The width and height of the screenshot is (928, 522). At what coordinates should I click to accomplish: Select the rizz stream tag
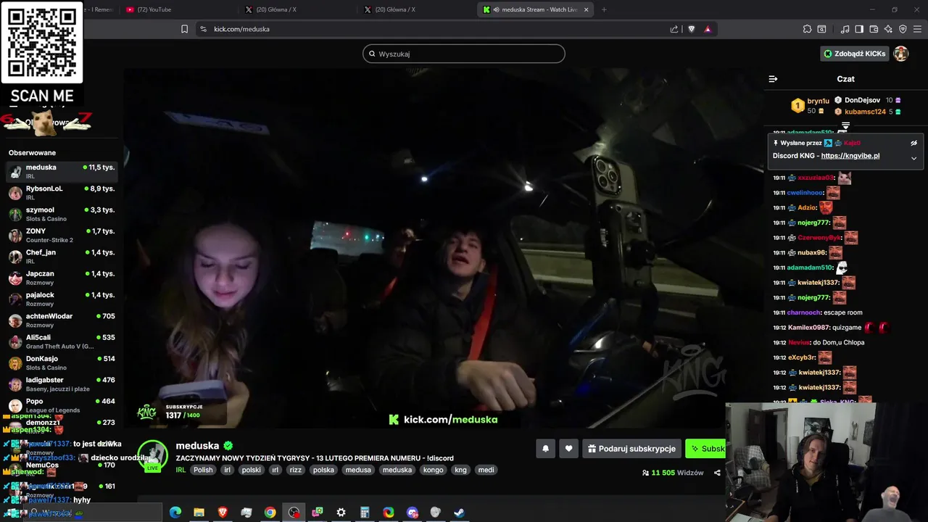[295, 470]
